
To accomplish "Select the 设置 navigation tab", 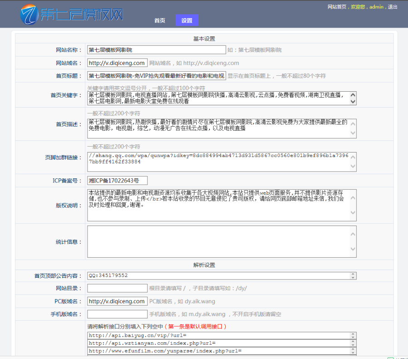I will pyautogui.click(x=187, y=20).
